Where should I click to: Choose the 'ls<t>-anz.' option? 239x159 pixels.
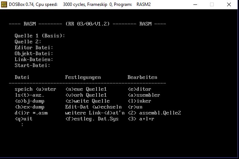tap(29, 95)
